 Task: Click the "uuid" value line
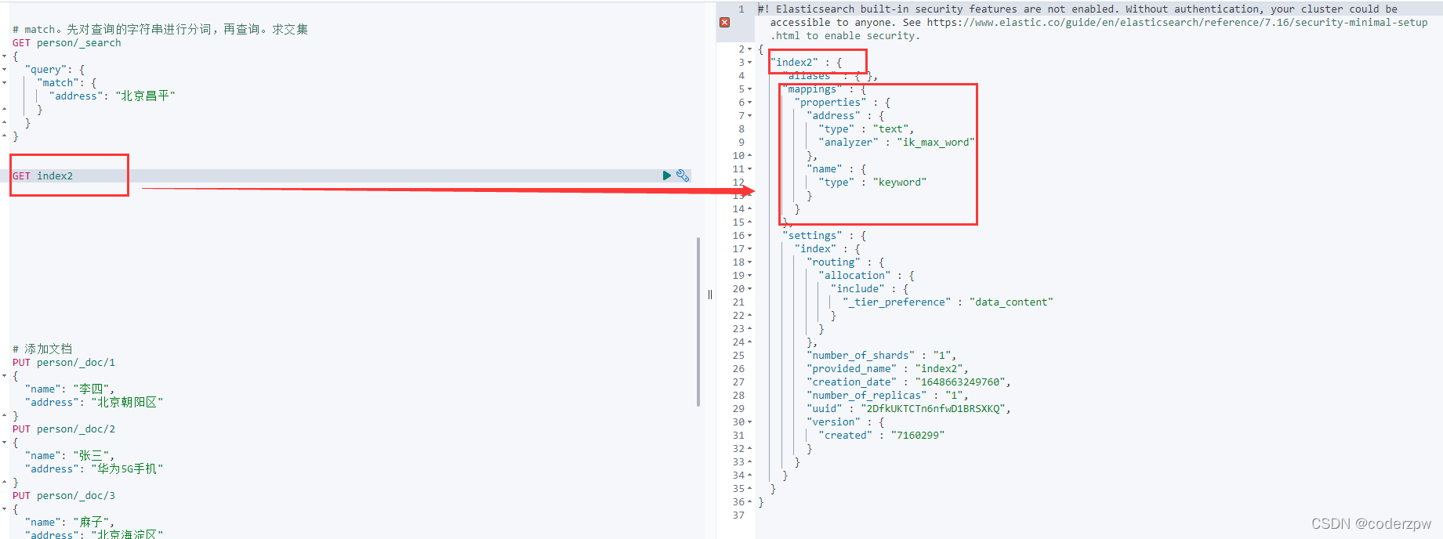908,409
